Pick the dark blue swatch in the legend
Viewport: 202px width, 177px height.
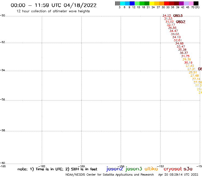tap(132, 3)
